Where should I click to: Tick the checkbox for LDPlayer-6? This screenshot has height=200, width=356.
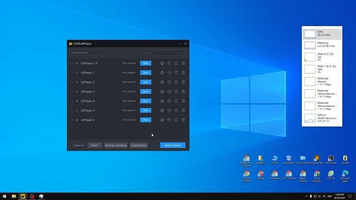click(71, 120)
